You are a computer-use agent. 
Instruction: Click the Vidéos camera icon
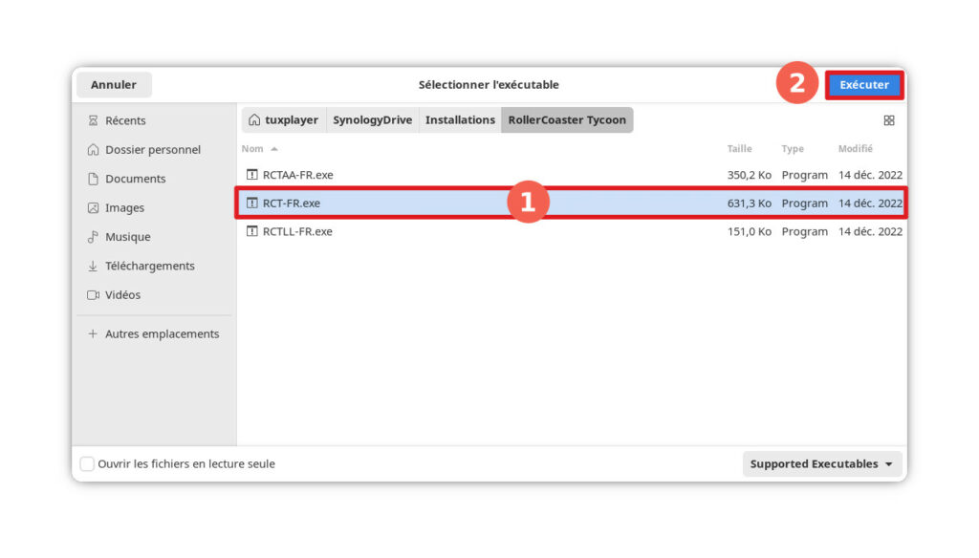pos(93,295)
